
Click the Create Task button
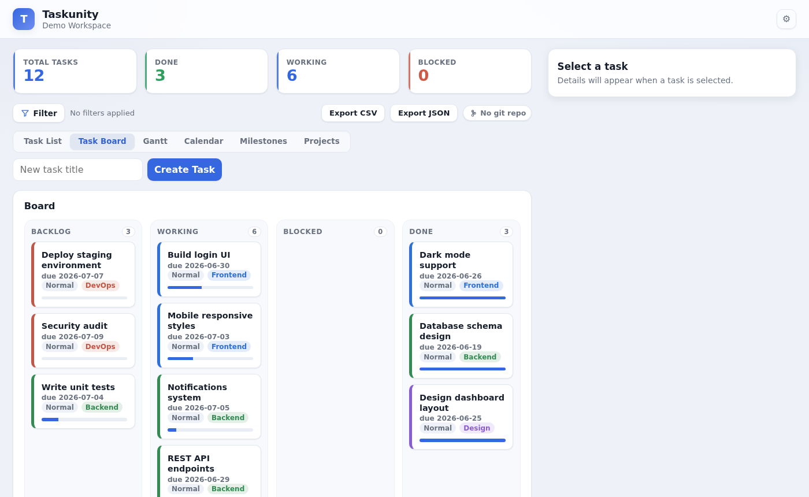coord(184,169)
